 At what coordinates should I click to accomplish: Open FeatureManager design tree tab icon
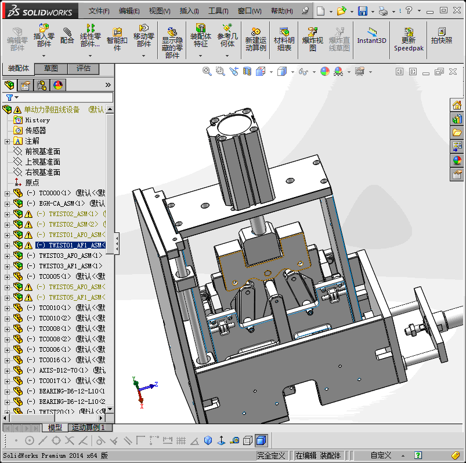point(9,85)
